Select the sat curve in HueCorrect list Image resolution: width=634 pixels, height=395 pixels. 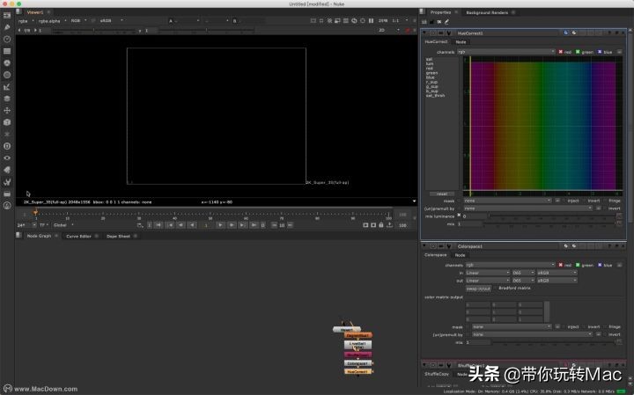coord(429,60)
